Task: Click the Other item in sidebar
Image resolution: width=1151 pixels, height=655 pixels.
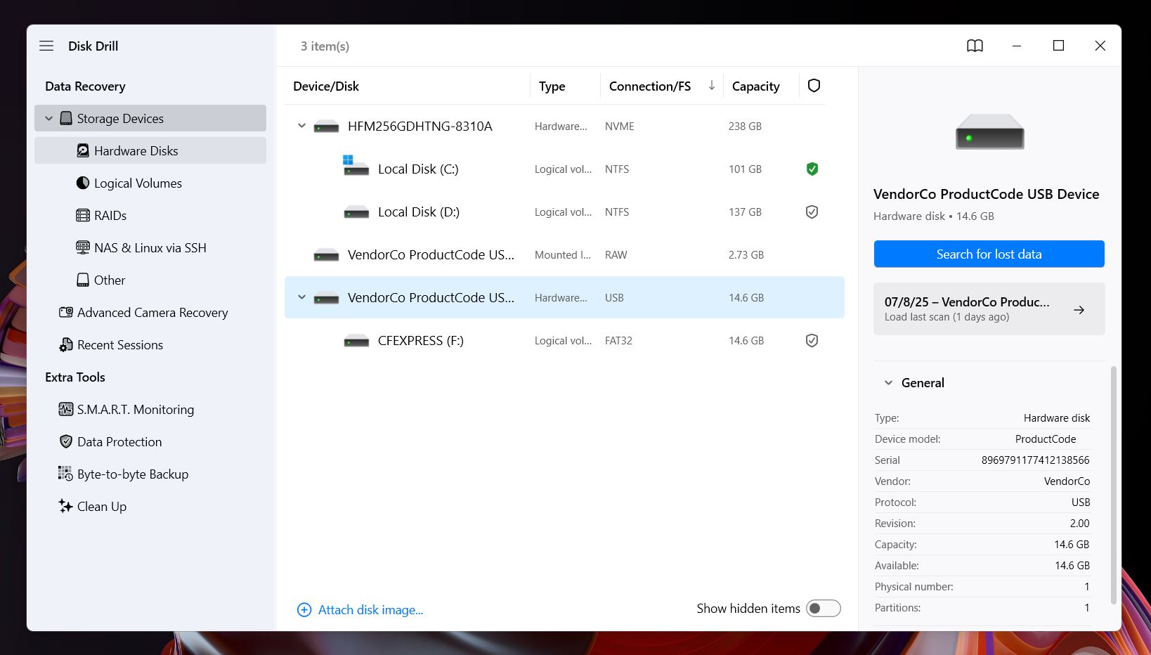Action: pyautogui.click(x=150, y=280)
